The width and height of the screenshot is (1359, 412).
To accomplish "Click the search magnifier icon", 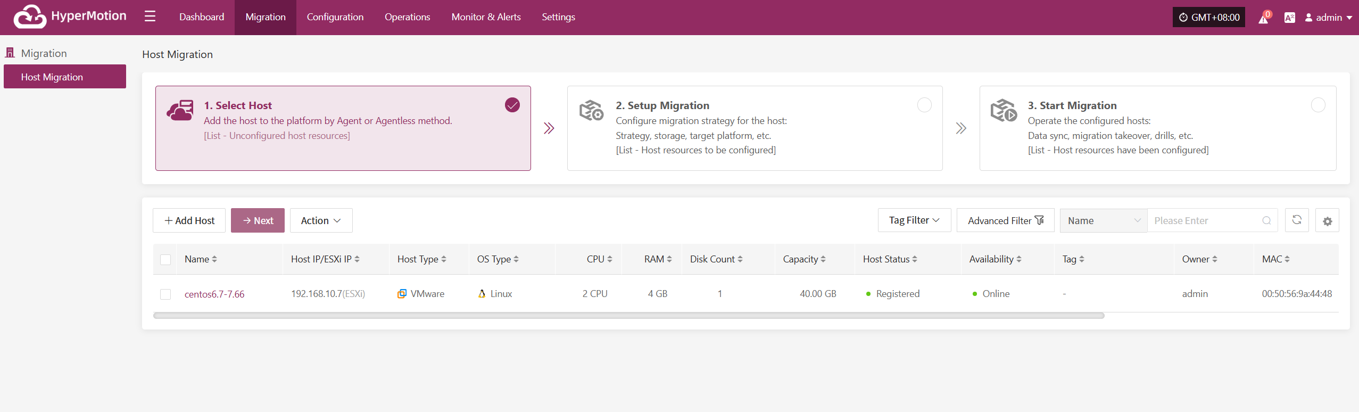I will tap(1266, 220).
